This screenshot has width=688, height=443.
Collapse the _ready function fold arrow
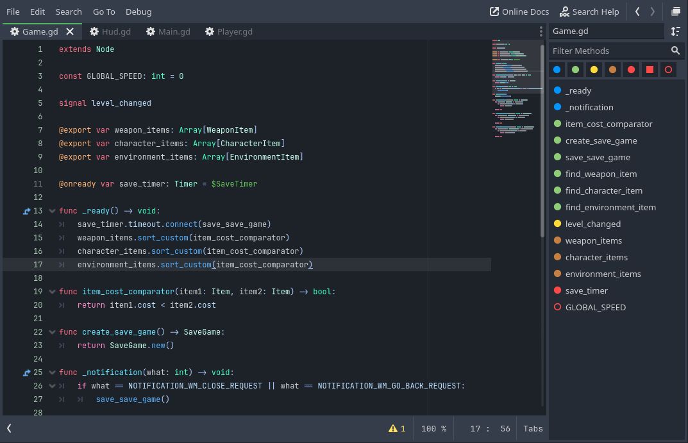(x=53, y=211)
